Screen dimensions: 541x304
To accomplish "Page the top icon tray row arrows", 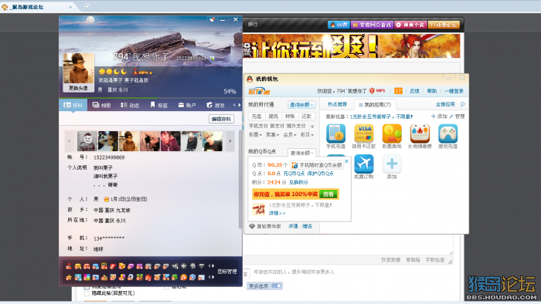I will coord(211,265).
